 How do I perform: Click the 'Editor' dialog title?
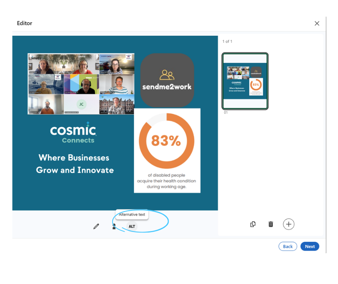(24, 23)
